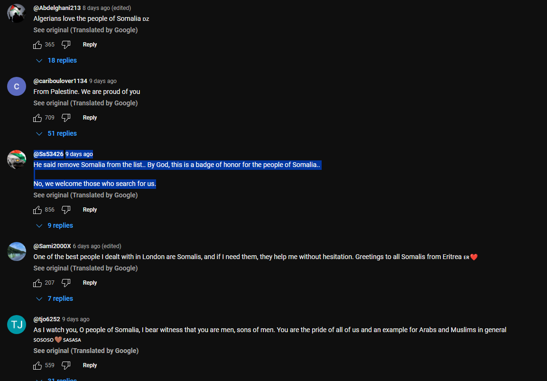Open the @Sami2000X username link
The width and height of the screenshot is (547, 381).
coord(52,246)
